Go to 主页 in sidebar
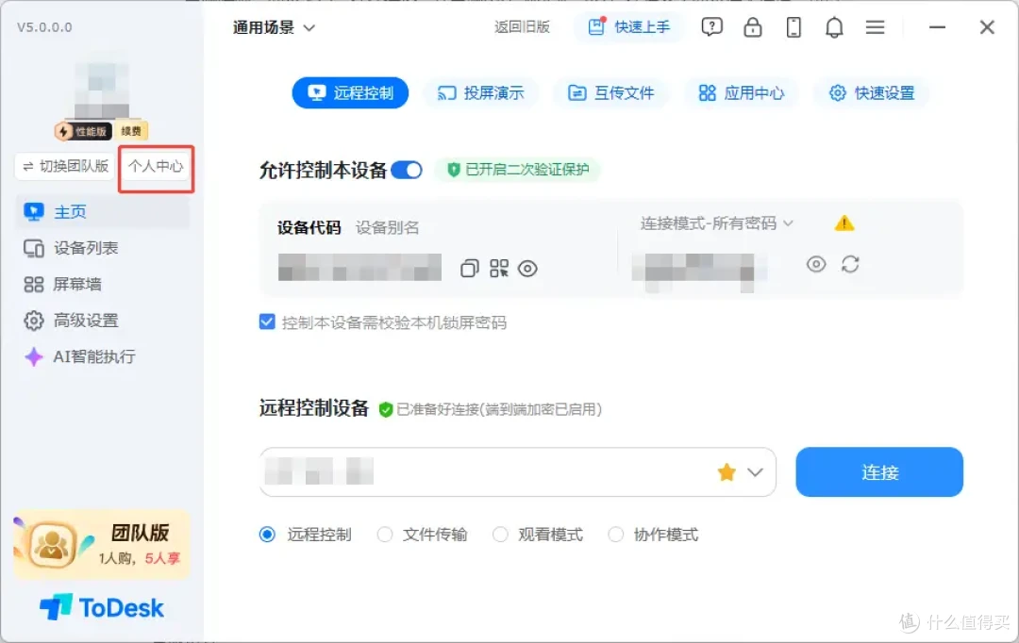1019x643 pixels. pyautogui.click(x=103, y=212)
